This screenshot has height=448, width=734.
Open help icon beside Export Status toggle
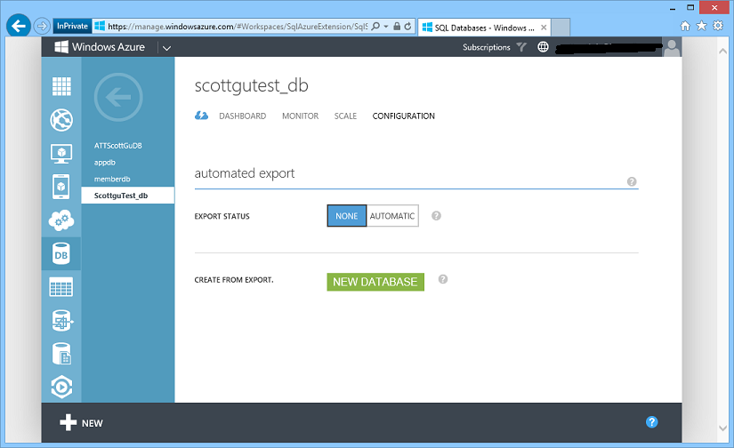click(x=436, y=216)
